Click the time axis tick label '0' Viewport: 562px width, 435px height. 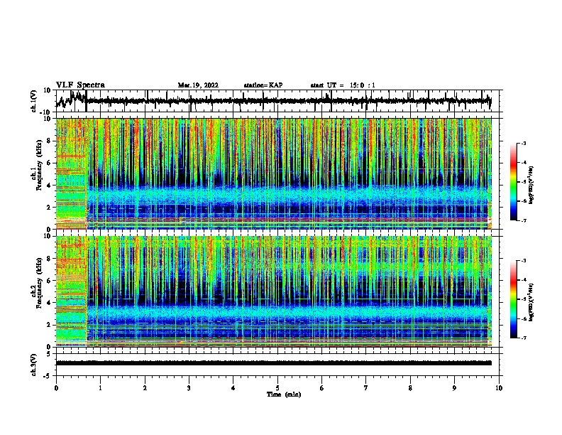56,388
